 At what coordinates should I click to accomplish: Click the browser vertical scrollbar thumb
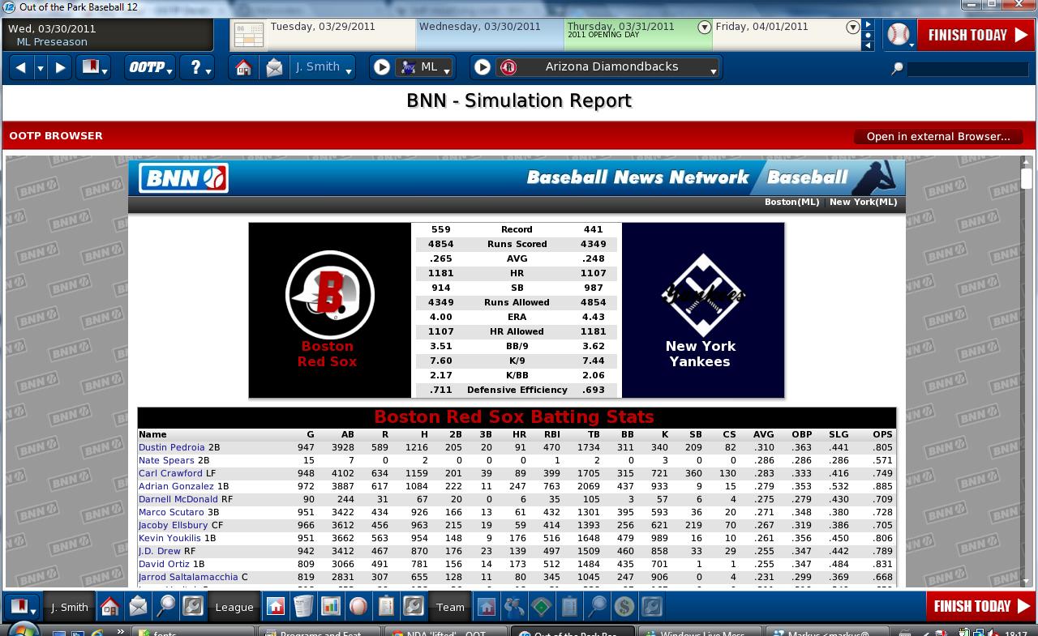(x=1026, y=178)
